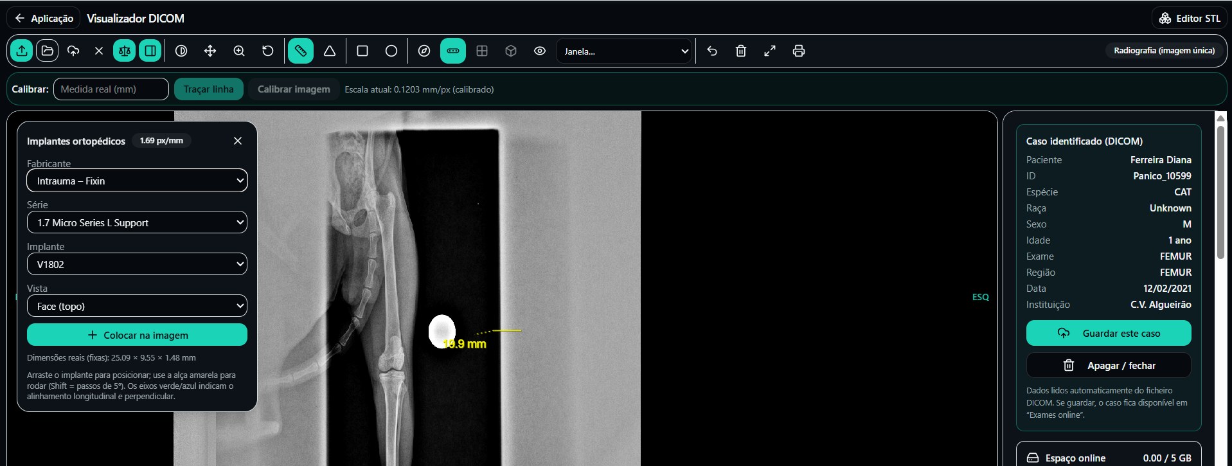The image size is (1232, 466).
Task: Select the rectangle ROI tool
Action: point(362,51)
